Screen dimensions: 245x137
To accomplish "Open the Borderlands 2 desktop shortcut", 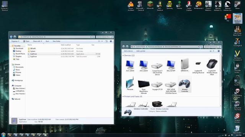I will click(x=199, y=5).
